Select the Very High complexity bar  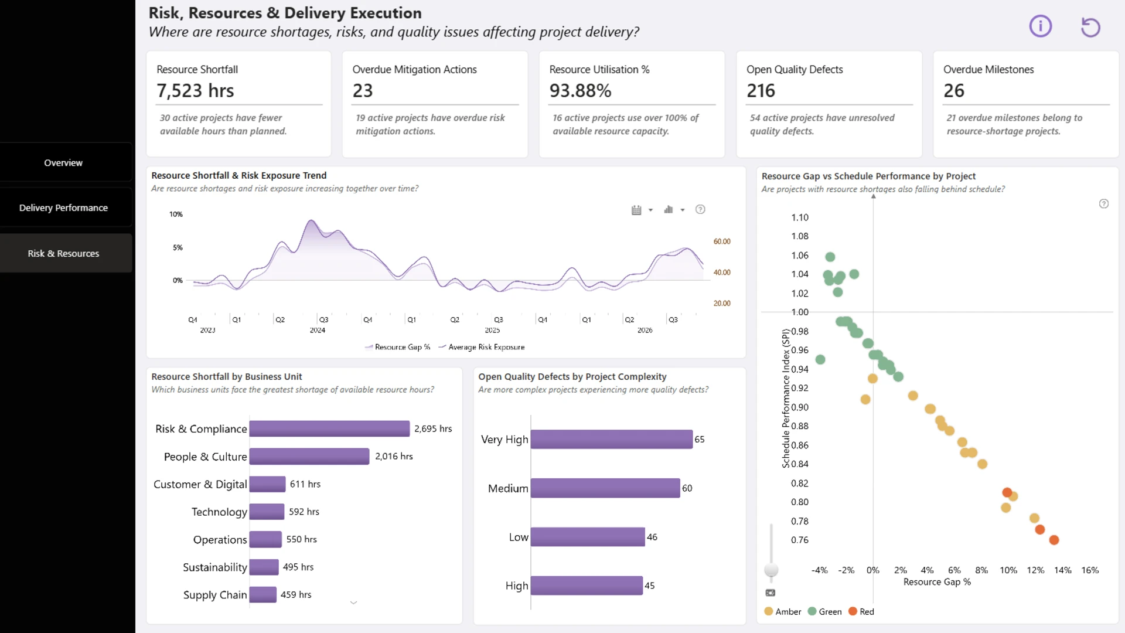[x=612, y=440]
